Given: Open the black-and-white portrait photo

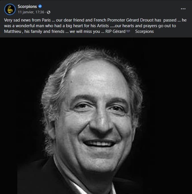Looking at the screenshot, I should 96,116.
